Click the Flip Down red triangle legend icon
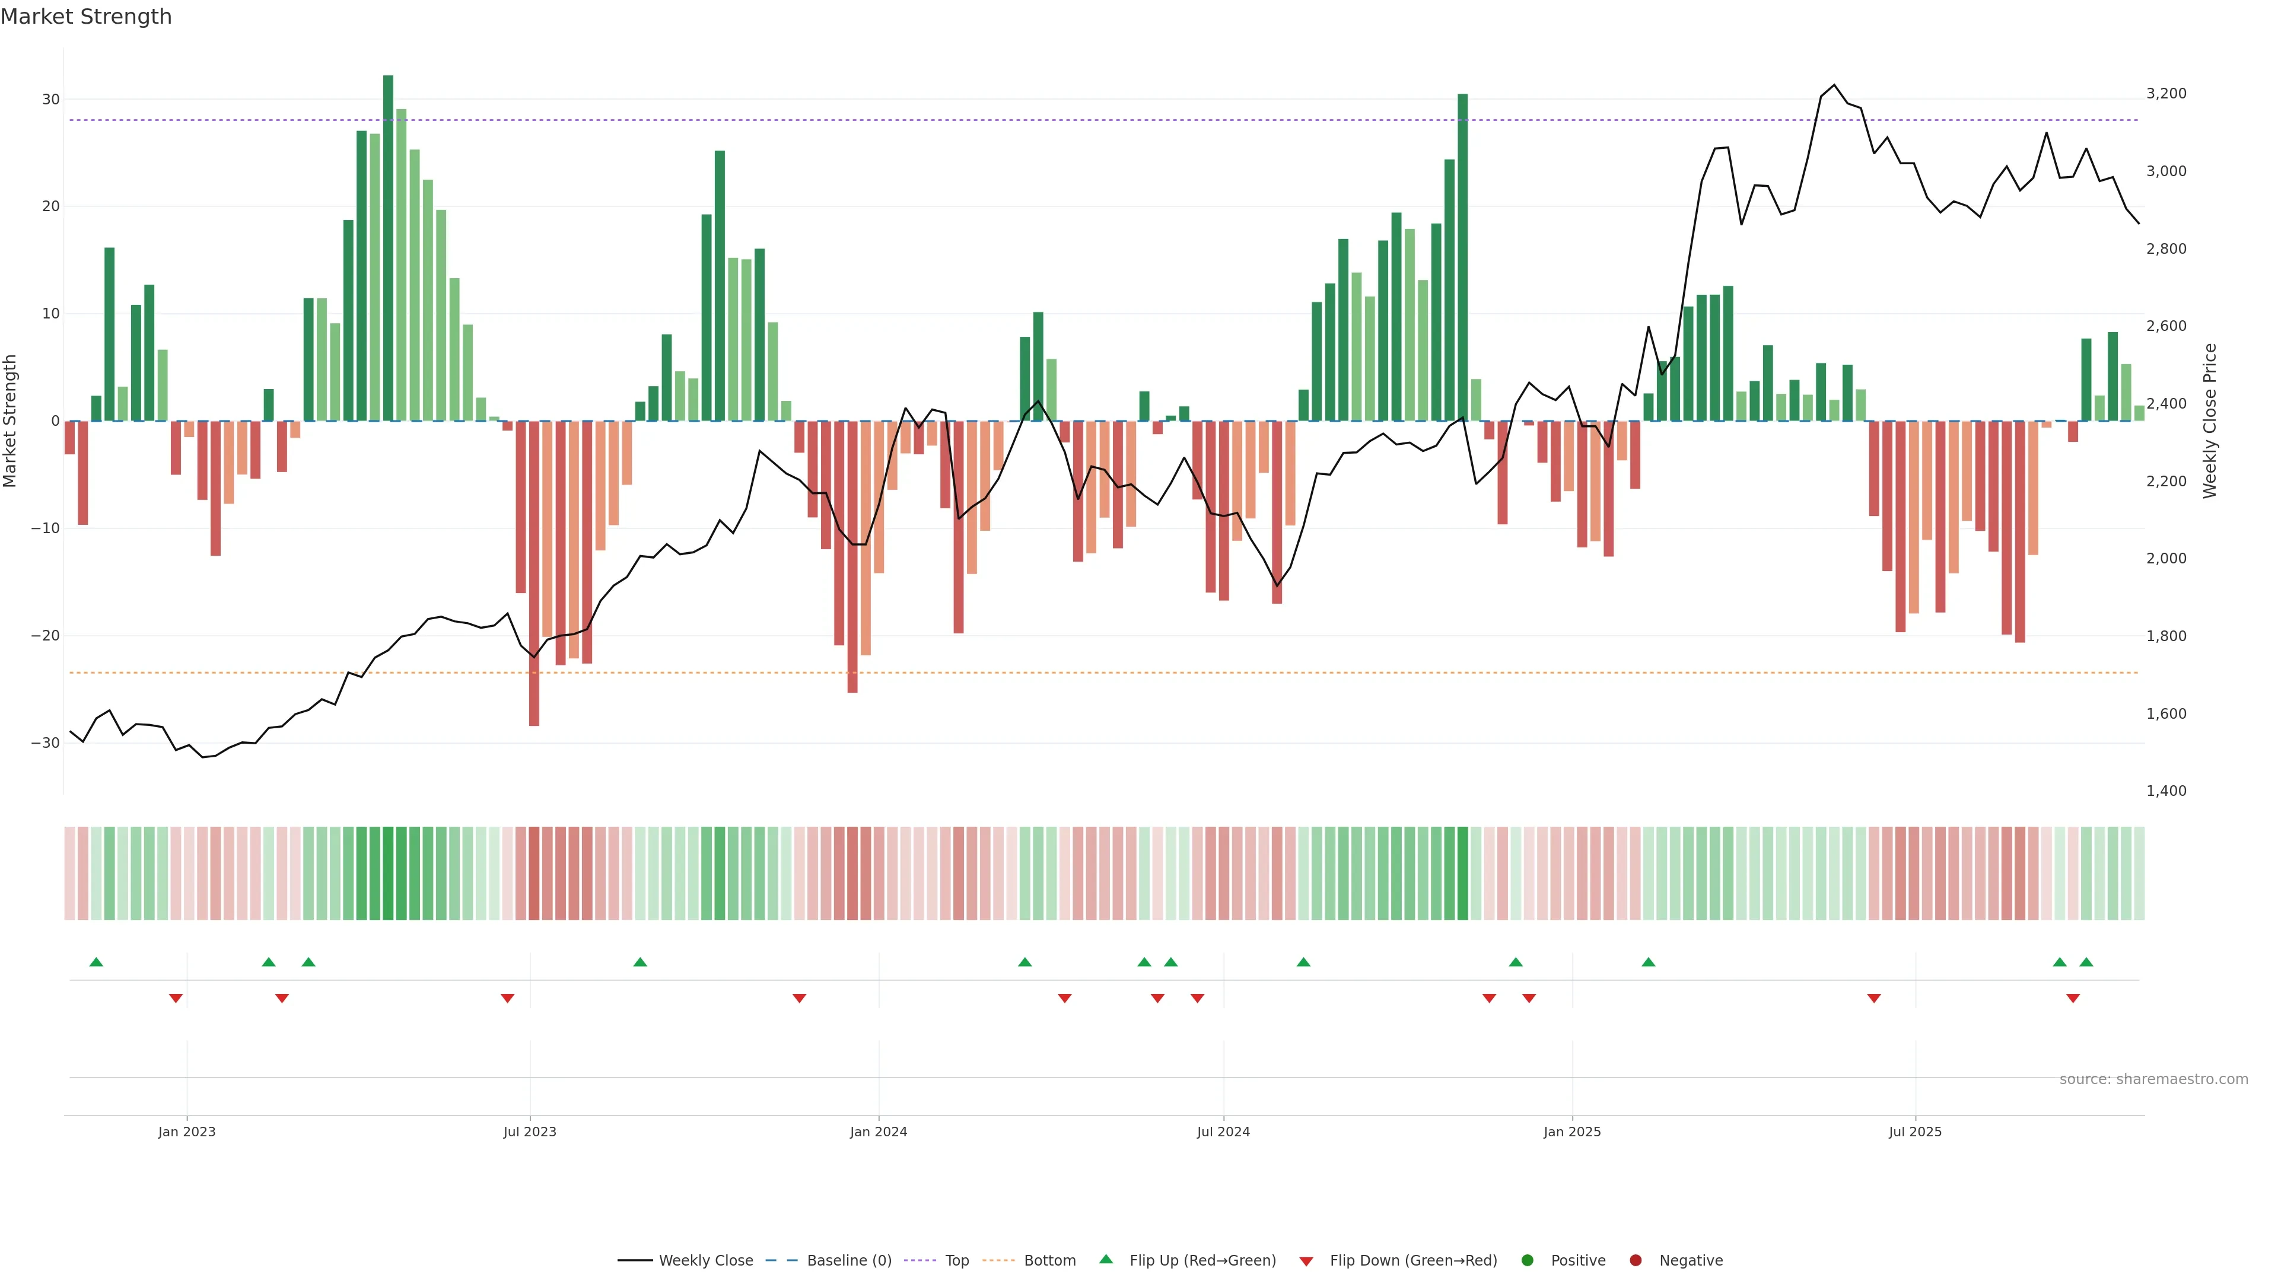 [x=1306, y=1261]
